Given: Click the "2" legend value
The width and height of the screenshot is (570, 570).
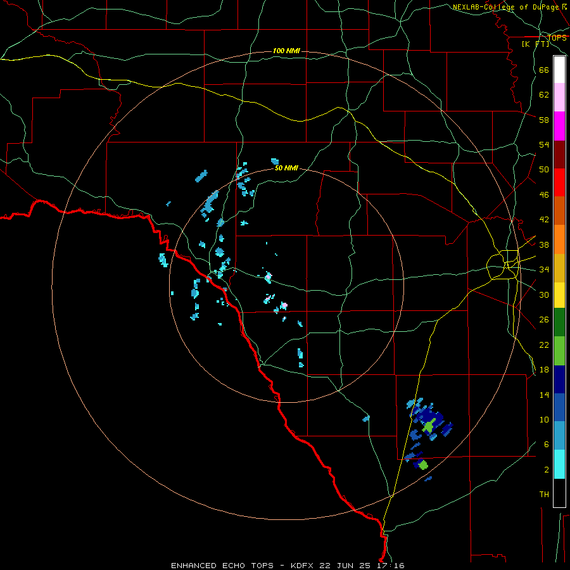Looking at the screenshot, I should [546, 470].
